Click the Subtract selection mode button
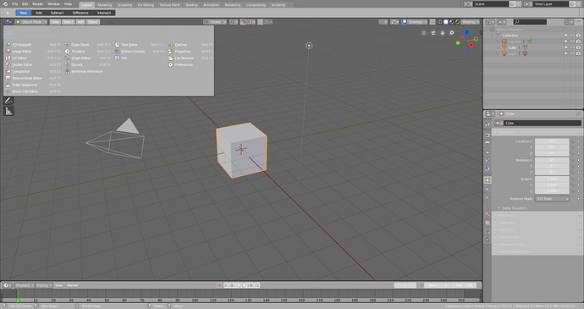 pos(57,13)
